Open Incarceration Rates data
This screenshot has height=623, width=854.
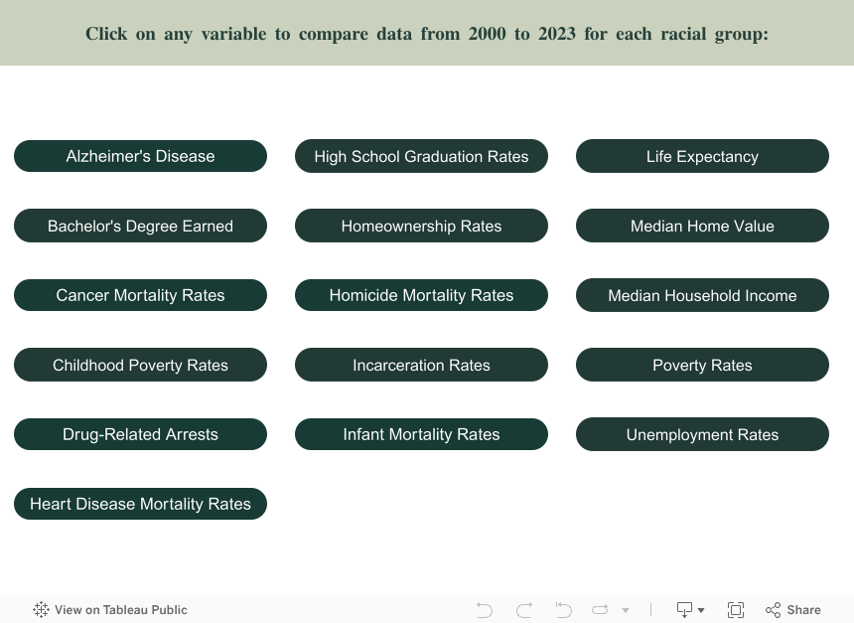tap(421, 365)
